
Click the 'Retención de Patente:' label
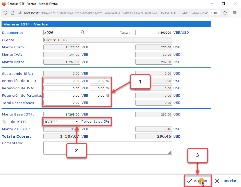pos(22,95)
